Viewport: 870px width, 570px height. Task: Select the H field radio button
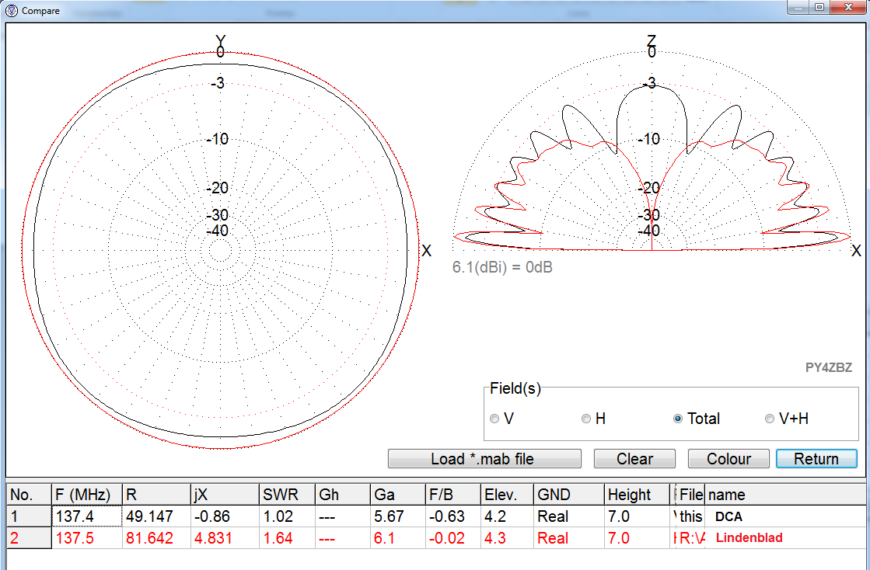pos(586,419)
